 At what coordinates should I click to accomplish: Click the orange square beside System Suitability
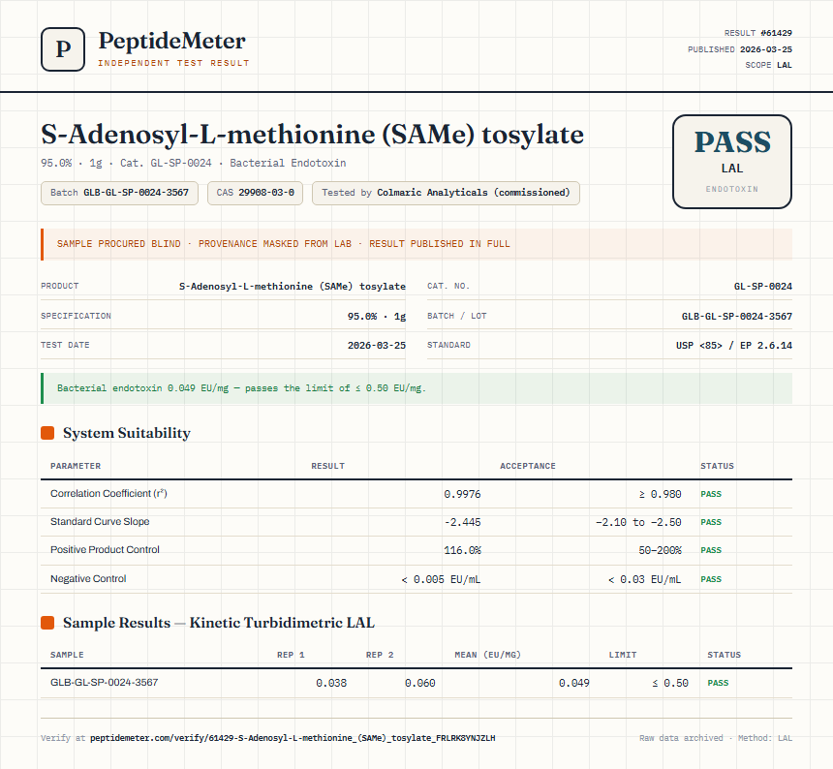pyautogui.click(x=47, y=433)
